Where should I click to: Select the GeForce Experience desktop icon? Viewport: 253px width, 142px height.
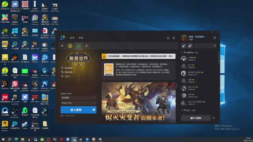click(5, 33)
